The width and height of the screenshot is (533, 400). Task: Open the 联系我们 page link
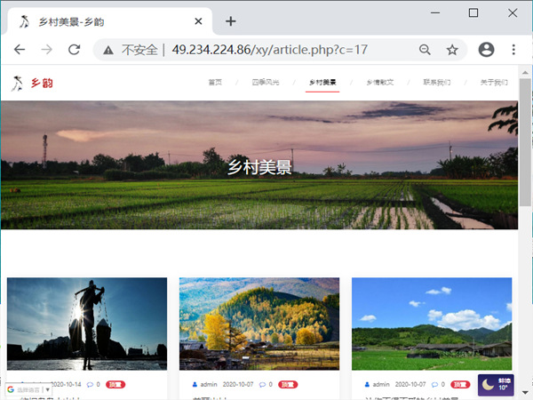[436, 83]
